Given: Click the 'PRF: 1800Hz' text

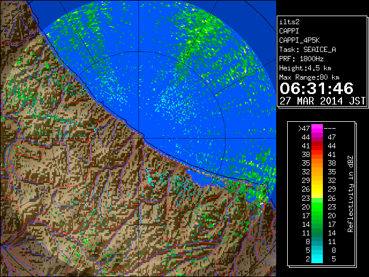Looking at the screenshot, I should pos(302,59).
